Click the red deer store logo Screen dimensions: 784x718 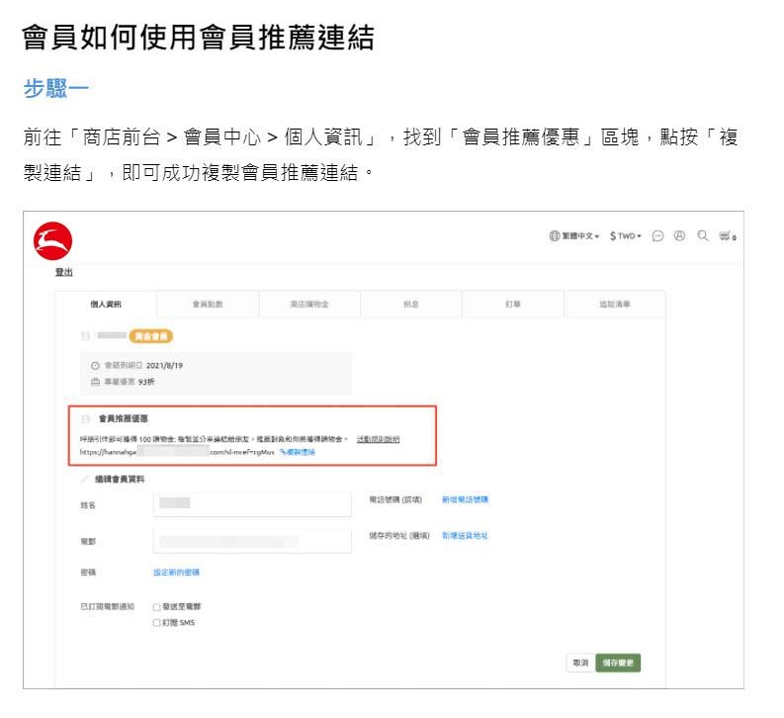tap(49, 238)
